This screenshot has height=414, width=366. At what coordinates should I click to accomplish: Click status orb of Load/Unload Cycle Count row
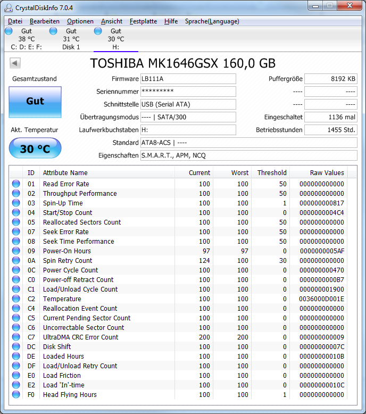[x=16, y=289]
